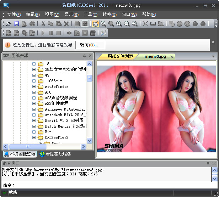Expand the AcuteFinder folder node

(x=34, y=86)
